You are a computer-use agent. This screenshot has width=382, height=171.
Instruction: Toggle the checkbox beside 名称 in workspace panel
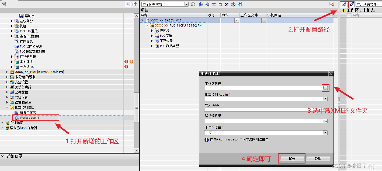click(349, 15)
